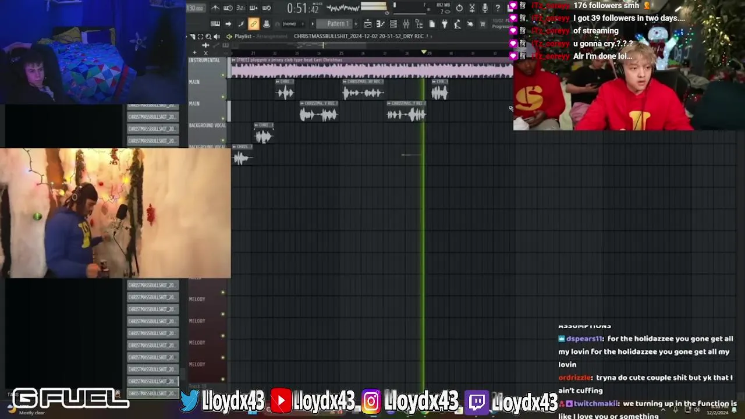Image resolution: width=745 pixels, height=419 pixels.
Task: Select the CHRISTMAS_RY REC audio clip waveform
Action: pos(364,93)
